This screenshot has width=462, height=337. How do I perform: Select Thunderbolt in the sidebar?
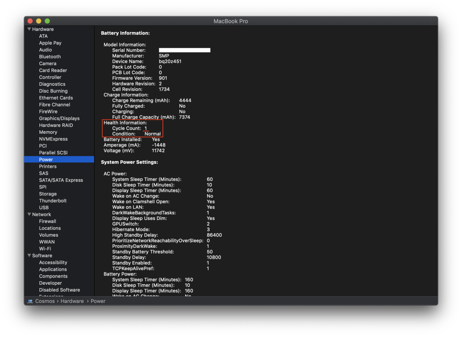(x=53, y=201)
